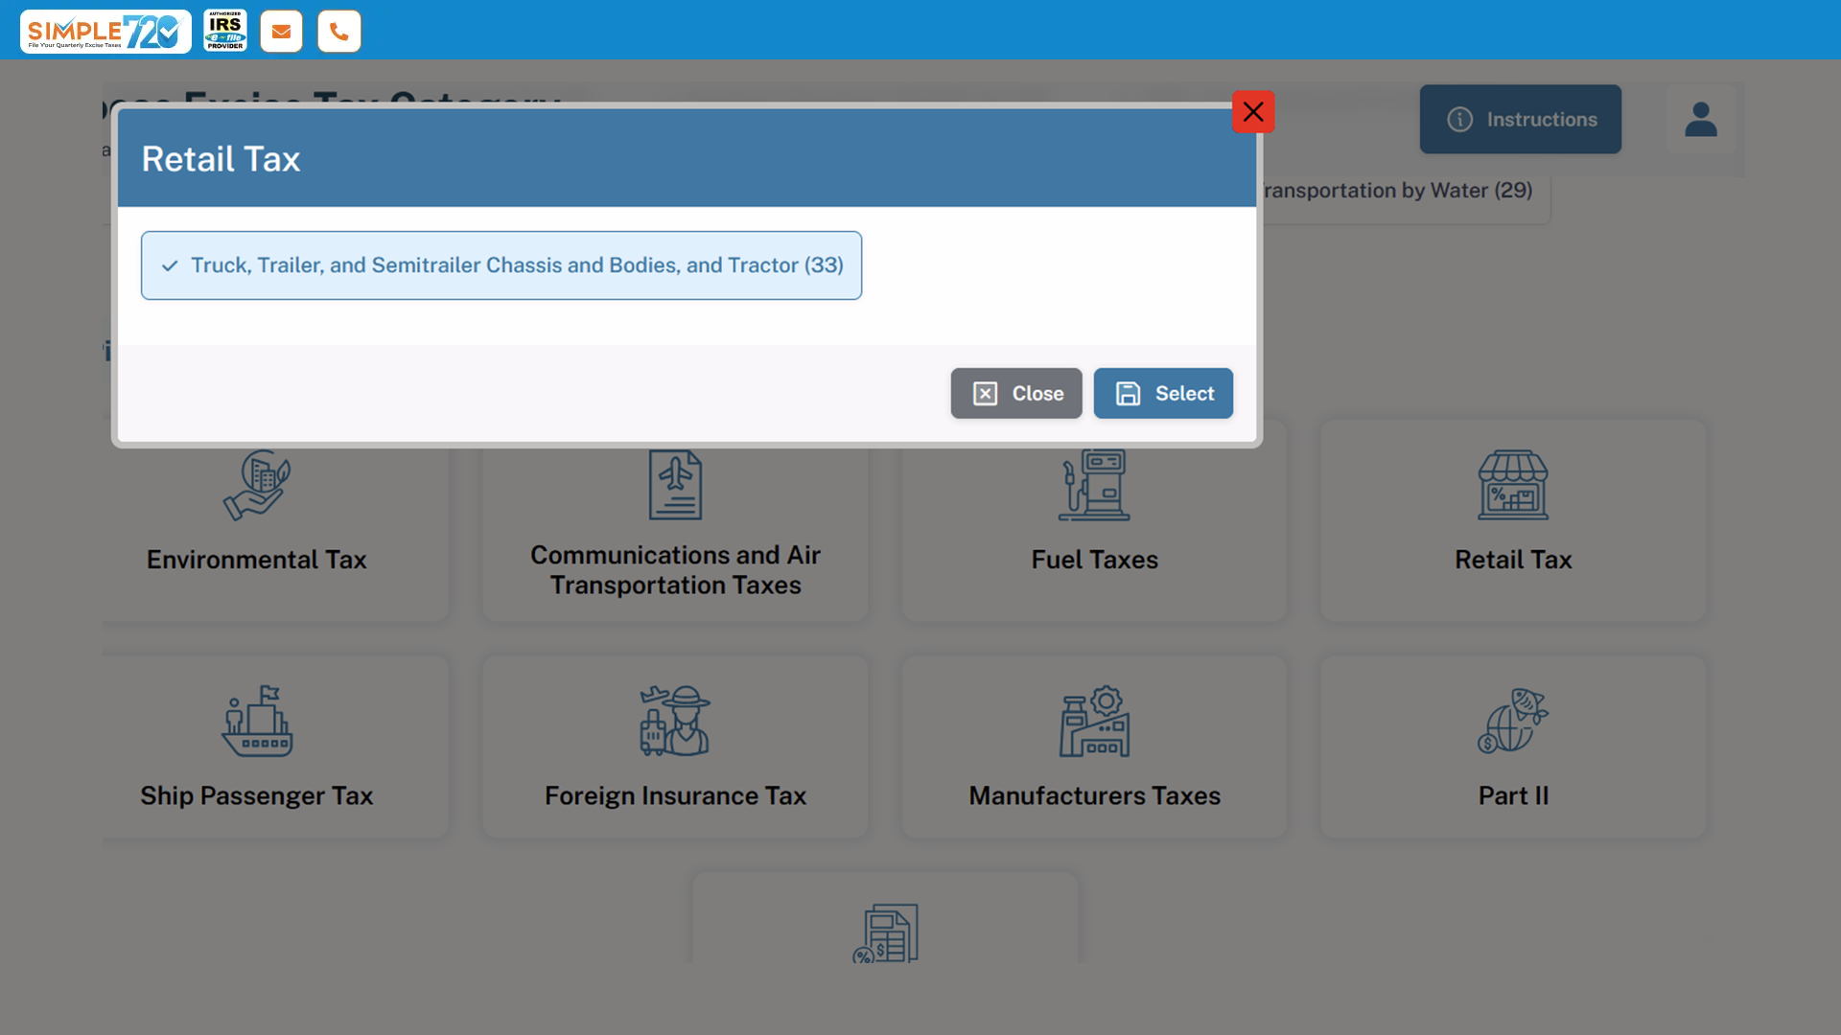This screenshot has height=1035, width=1841.
Task: Click the Retail Tax store icon
Action: (1513, 485)
